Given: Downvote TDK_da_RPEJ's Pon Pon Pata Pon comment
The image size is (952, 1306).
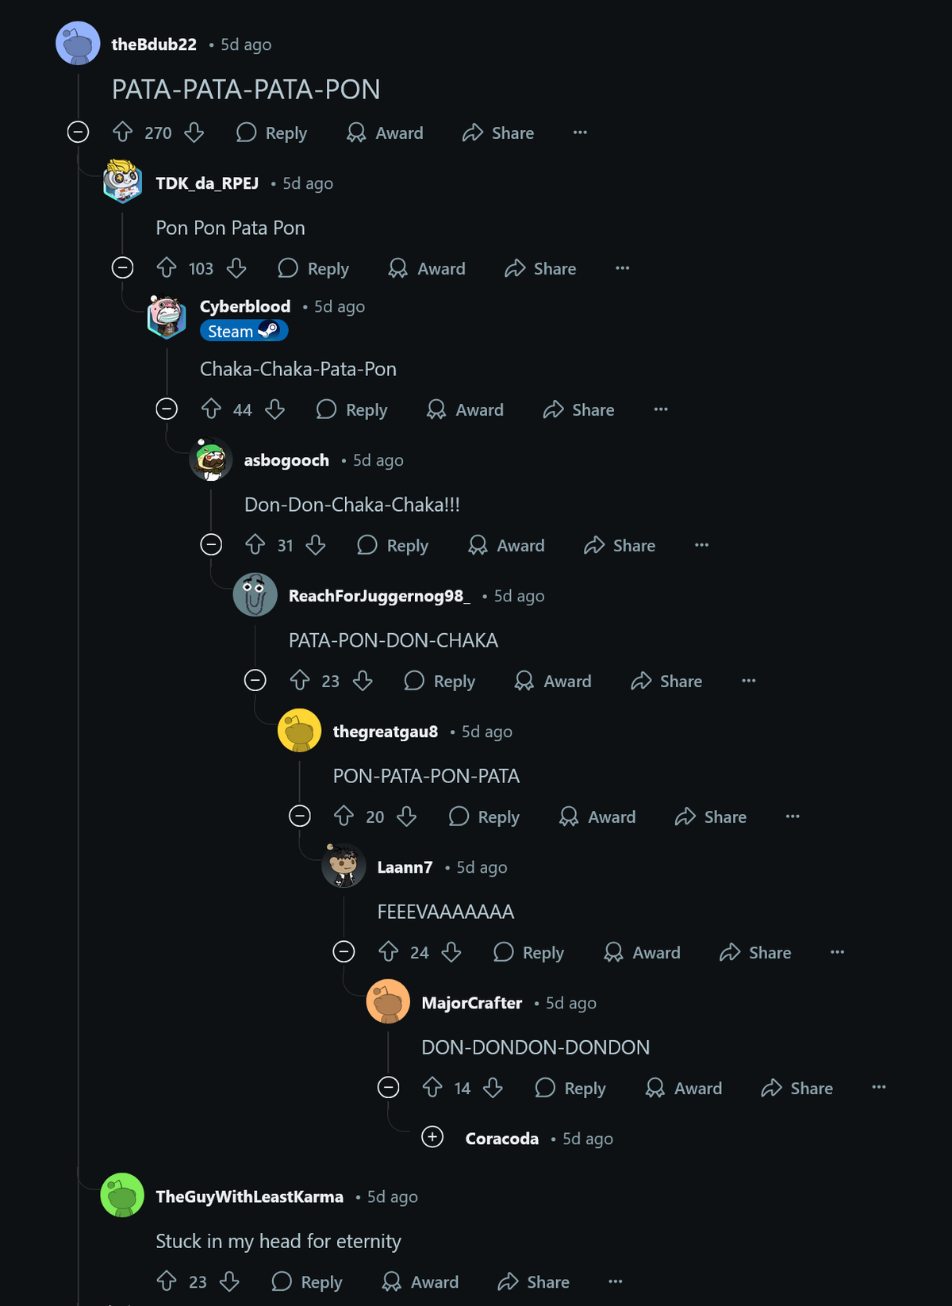Looking at the screenshot, I should (x=236, y=268).
